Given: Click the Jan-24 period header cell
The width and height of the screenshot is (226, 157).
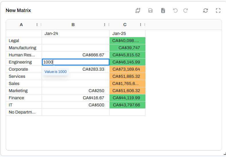Looking at the screenshot, I should (75, 33).
